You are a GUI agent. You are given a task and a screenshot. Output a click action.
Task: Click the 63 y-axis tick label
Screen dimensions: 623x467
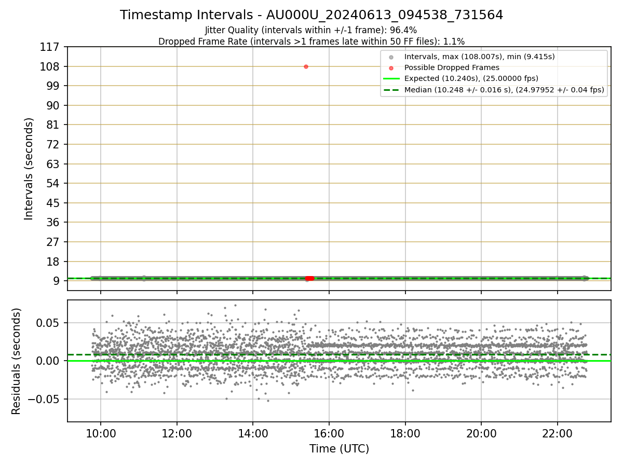click(x=53, y=164)
